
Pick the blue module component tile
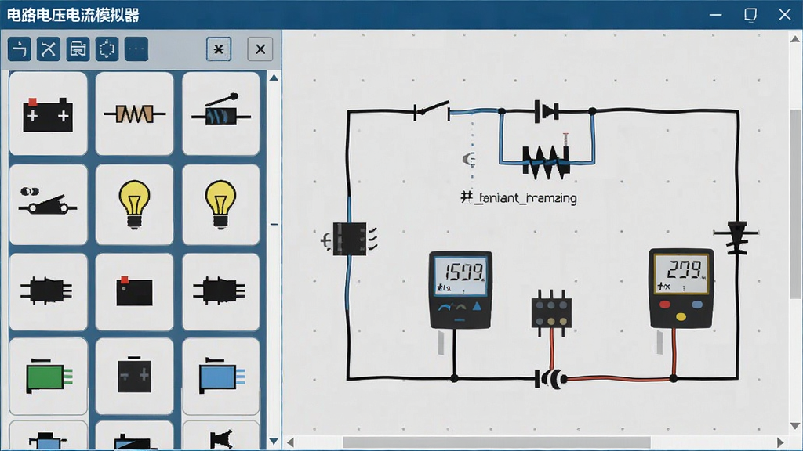tap(221, 377)
